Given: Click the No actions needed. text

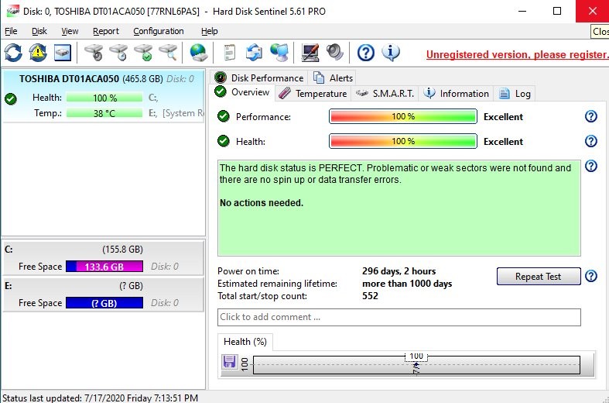Looking at the screenshot, I should point(262,203).
